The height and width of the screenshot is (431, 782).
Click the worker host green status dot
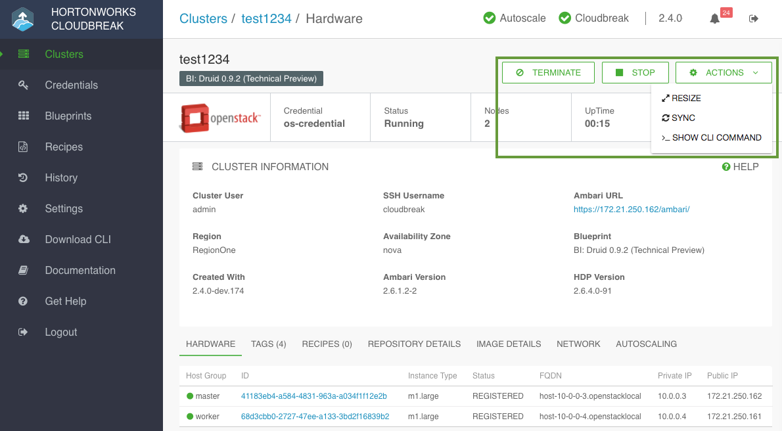pyautogui.click(x=190, y=417)
